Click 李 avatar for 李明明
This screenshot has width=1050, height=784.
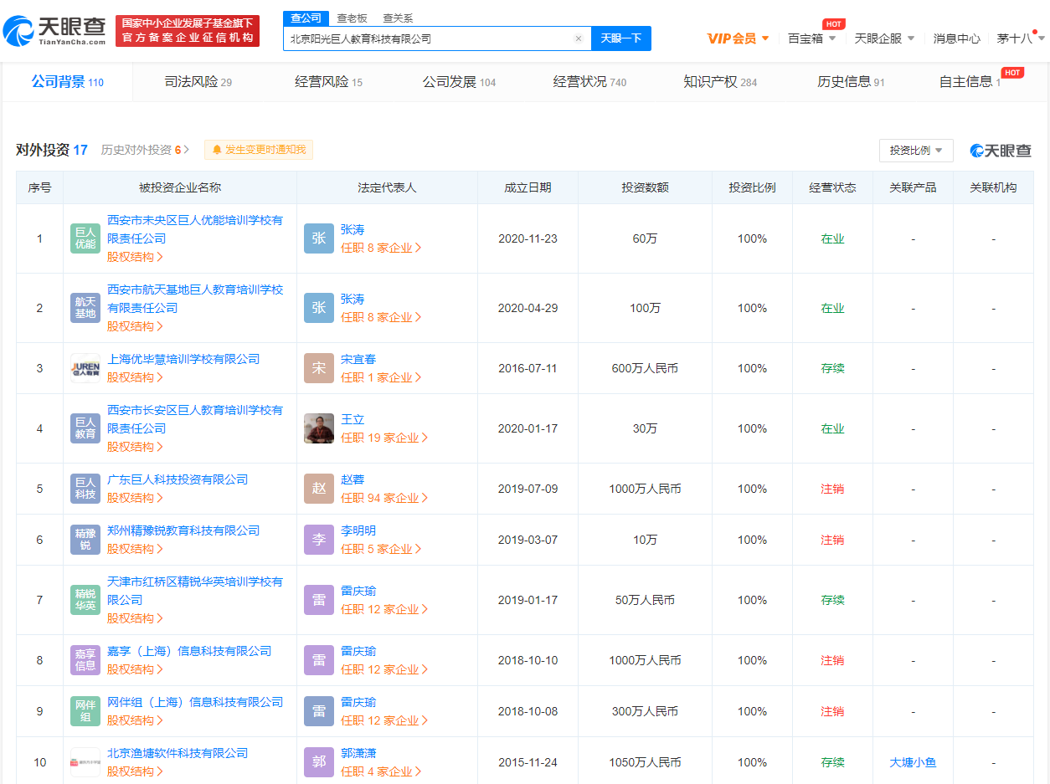click(319, 540)
